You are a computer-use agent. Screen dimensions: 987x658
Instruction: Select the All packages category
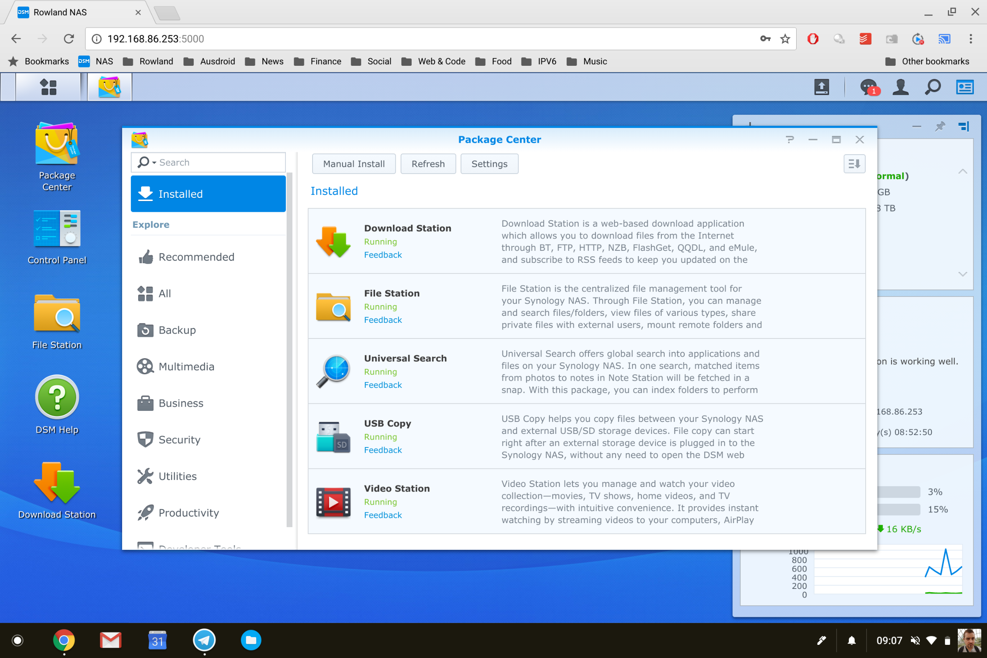[208, 293]
